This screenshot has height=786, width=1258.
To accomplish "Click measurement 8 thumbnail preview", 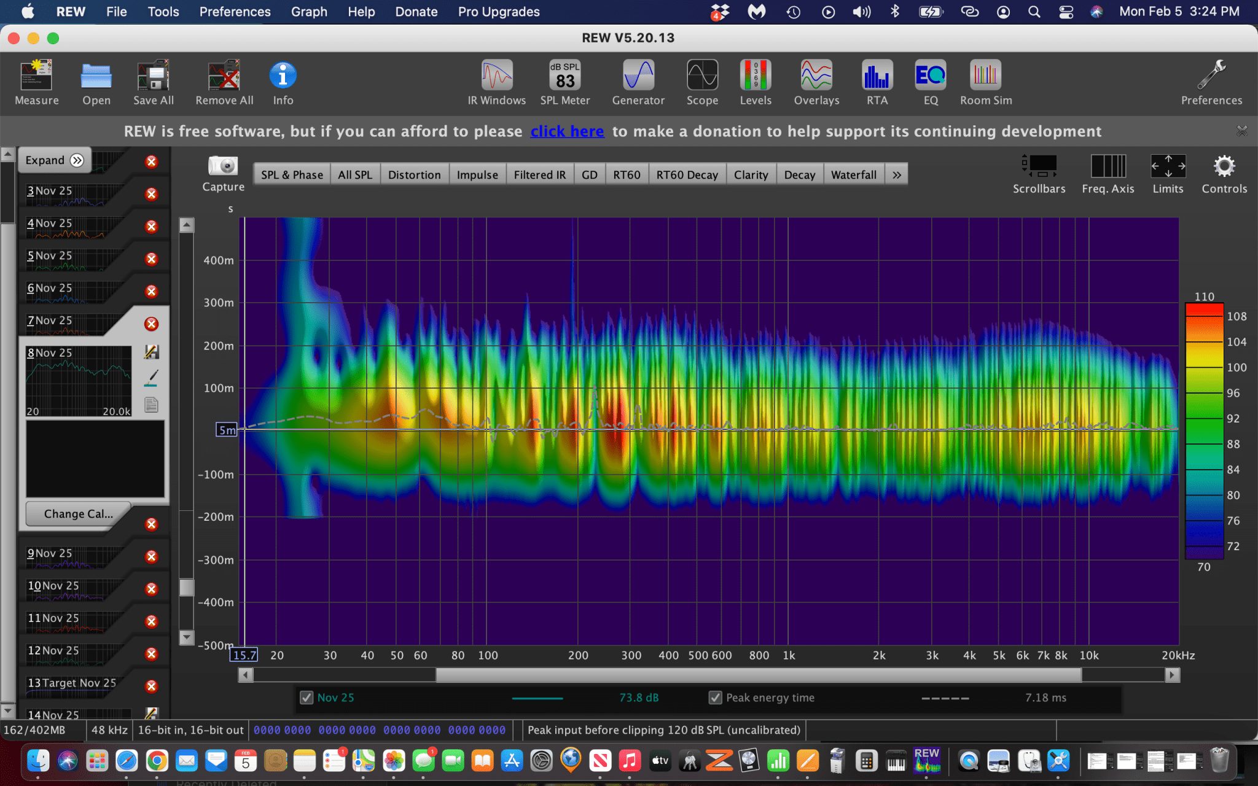I will pyautogui.click(x=79, y=381).
